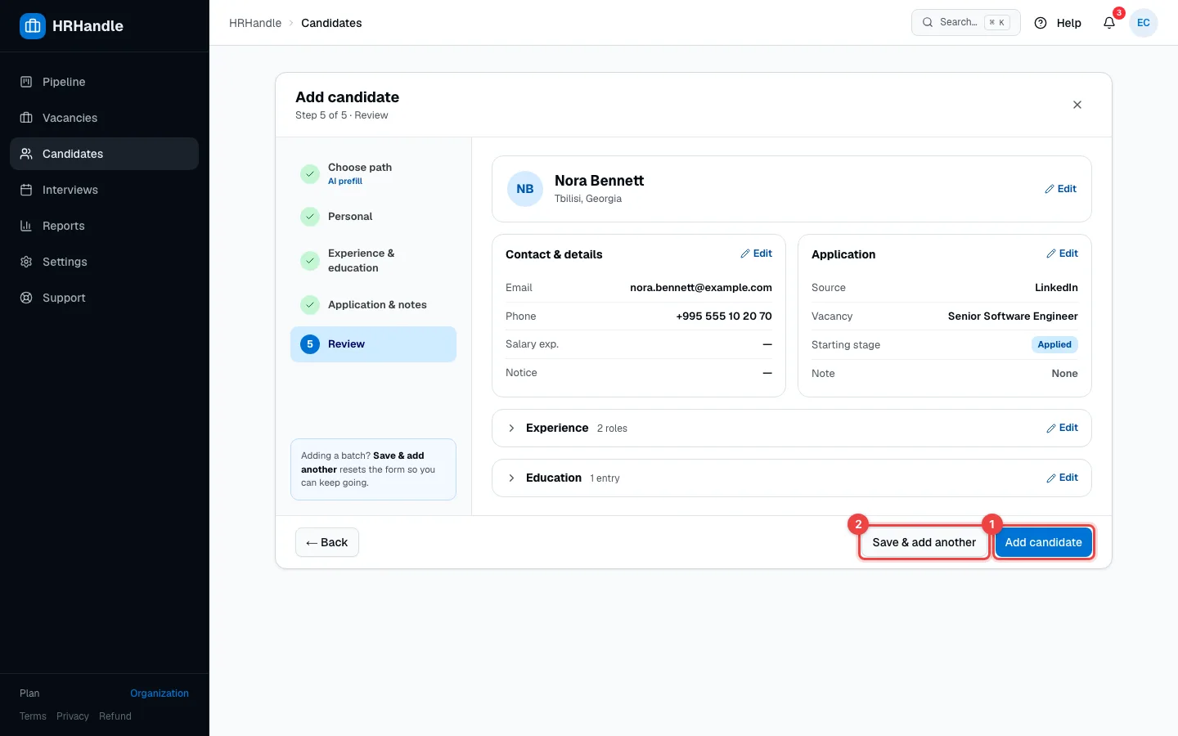1178x736 pixels.
Task: Open Settings from the sidebar
Action: (104, 262)
